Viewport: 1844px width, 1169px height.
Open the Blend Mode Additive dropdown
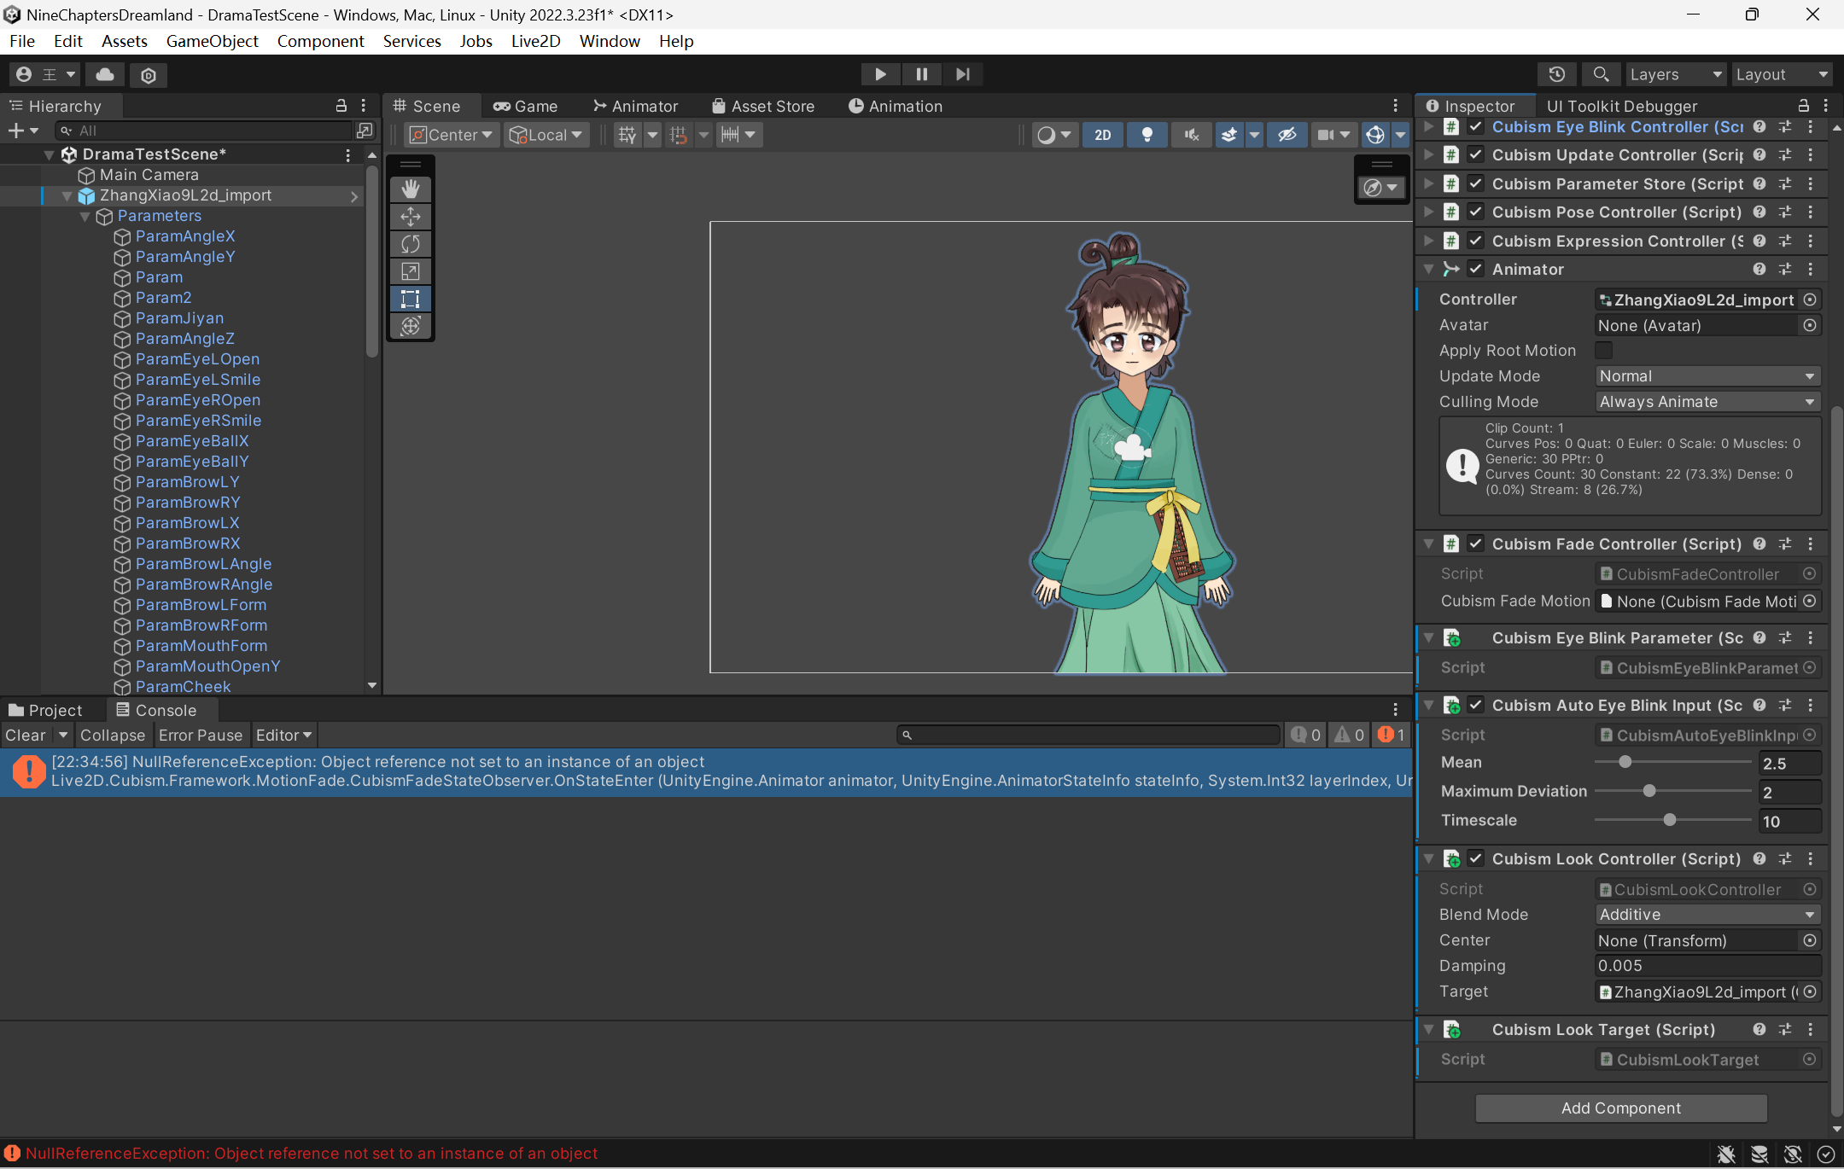pos(1707,915)
